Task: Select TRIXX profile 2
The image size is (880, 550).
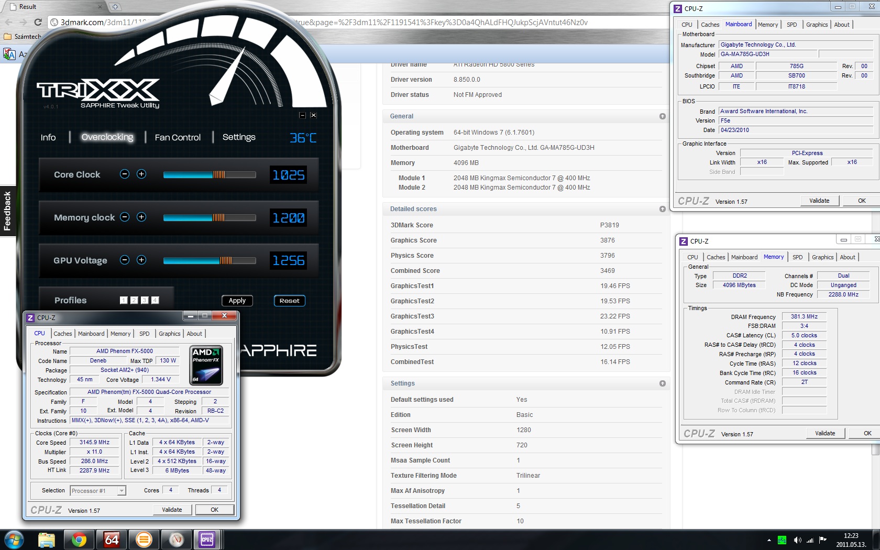Action: pyautogui.click(x=134, y=300)
